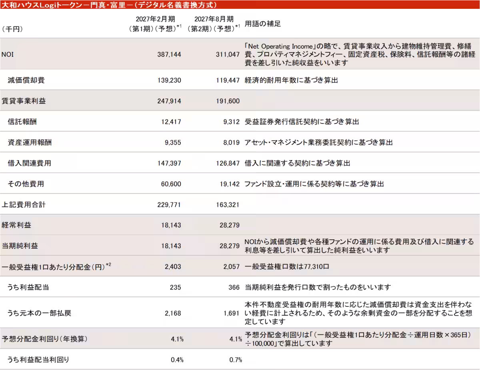Click the note 経済的耐用年数に基づき算出
Viewport: 480px width, 370px height.
click(x=291, y=80)
